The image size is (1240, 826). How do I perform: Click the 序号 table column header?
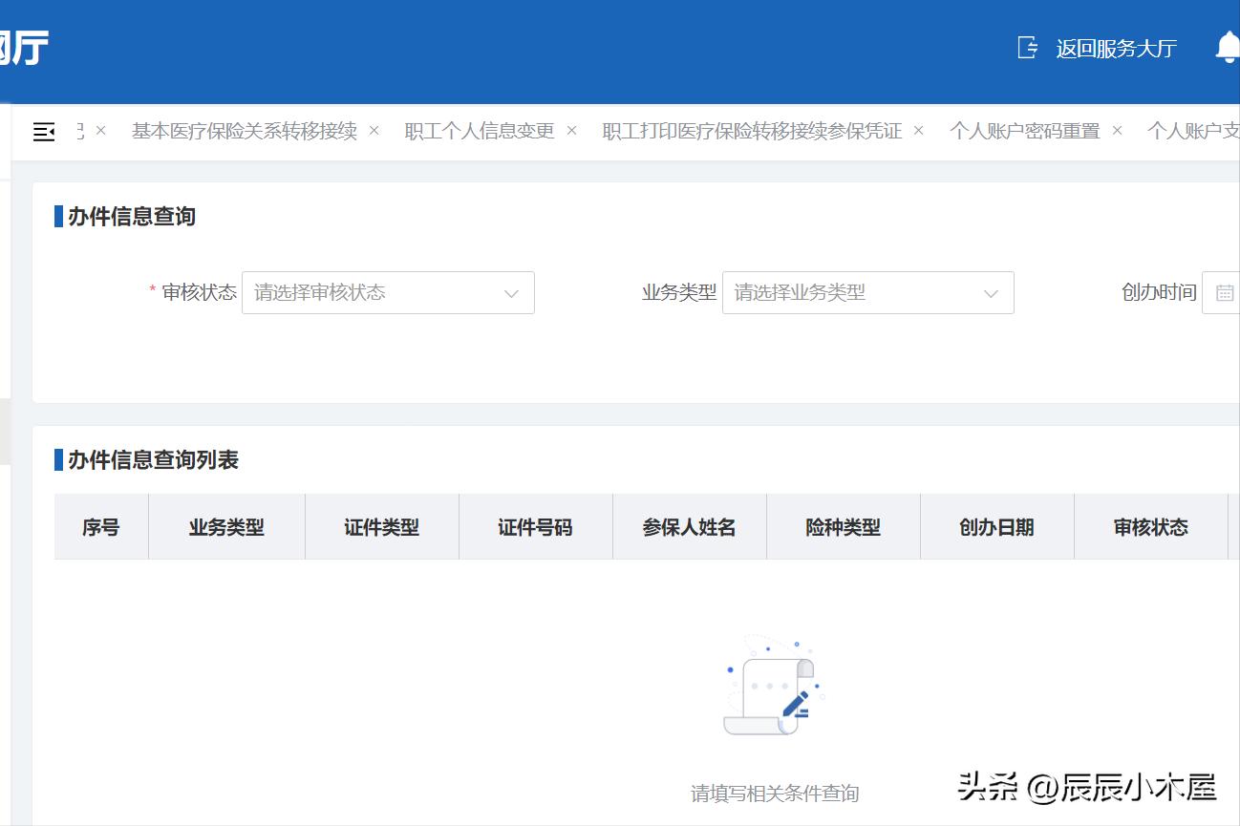pos(100,526)
